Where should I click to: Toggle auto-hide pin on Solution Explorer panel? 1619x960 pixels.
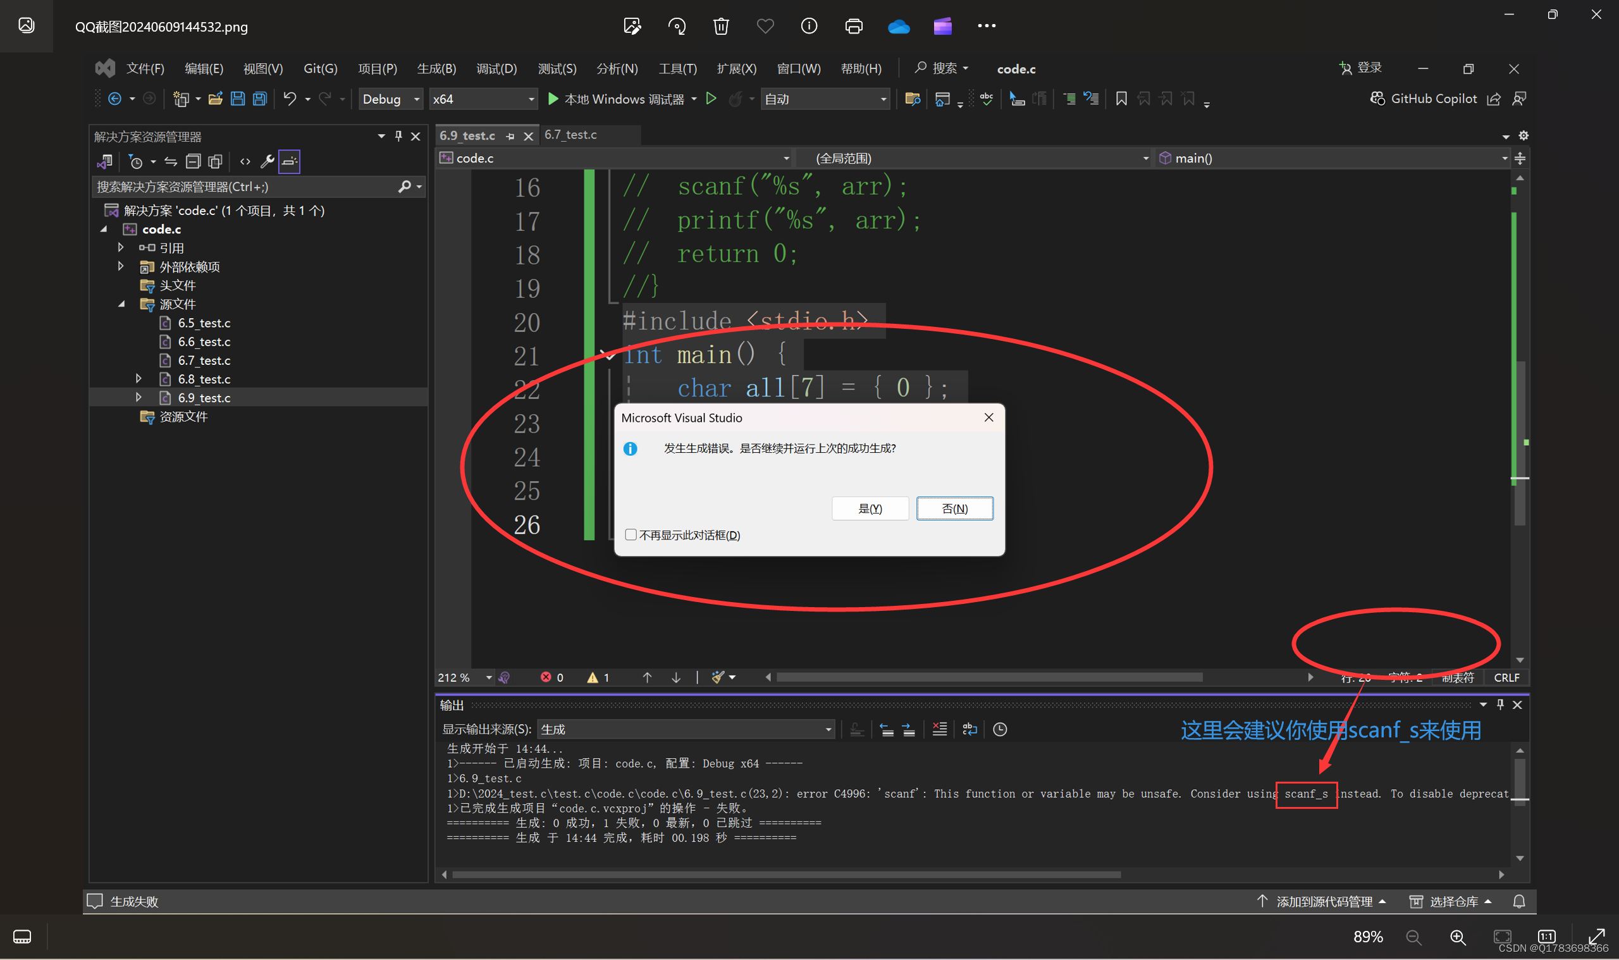point(398,136)
